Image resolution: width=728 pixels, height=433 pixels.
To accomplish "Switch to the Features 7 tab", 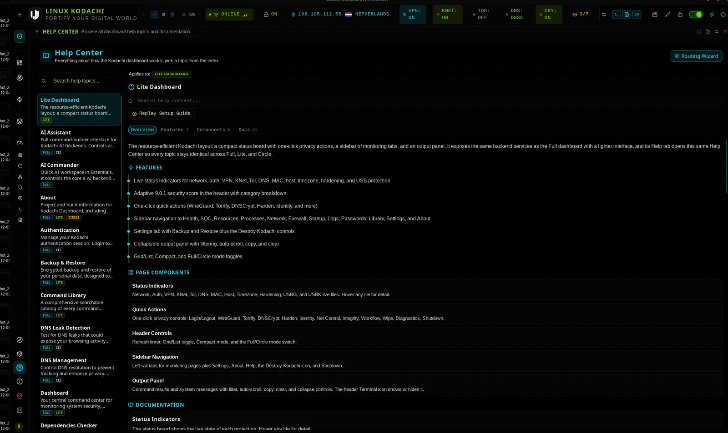I will [x=174, y=130].
